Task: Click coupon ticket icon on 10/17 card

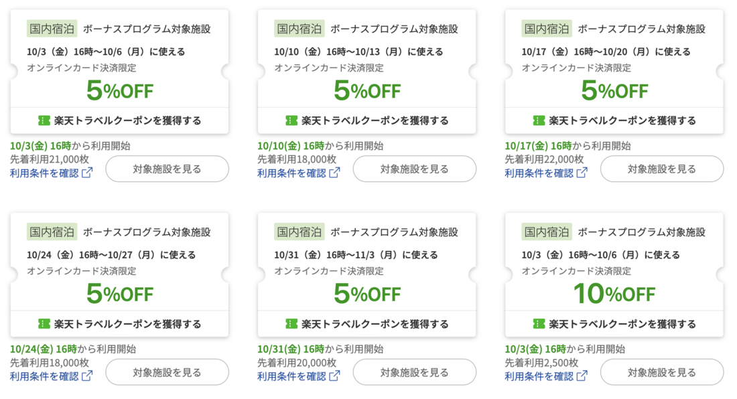Action: (x=539, y=121)
